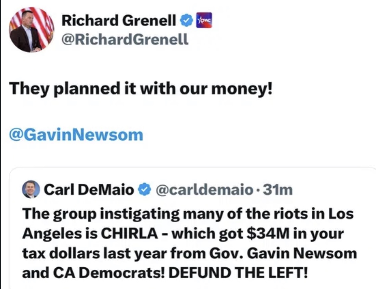Open Richard Grenell's profile photo
376x289 pixels.
click(x=32, y=29)
